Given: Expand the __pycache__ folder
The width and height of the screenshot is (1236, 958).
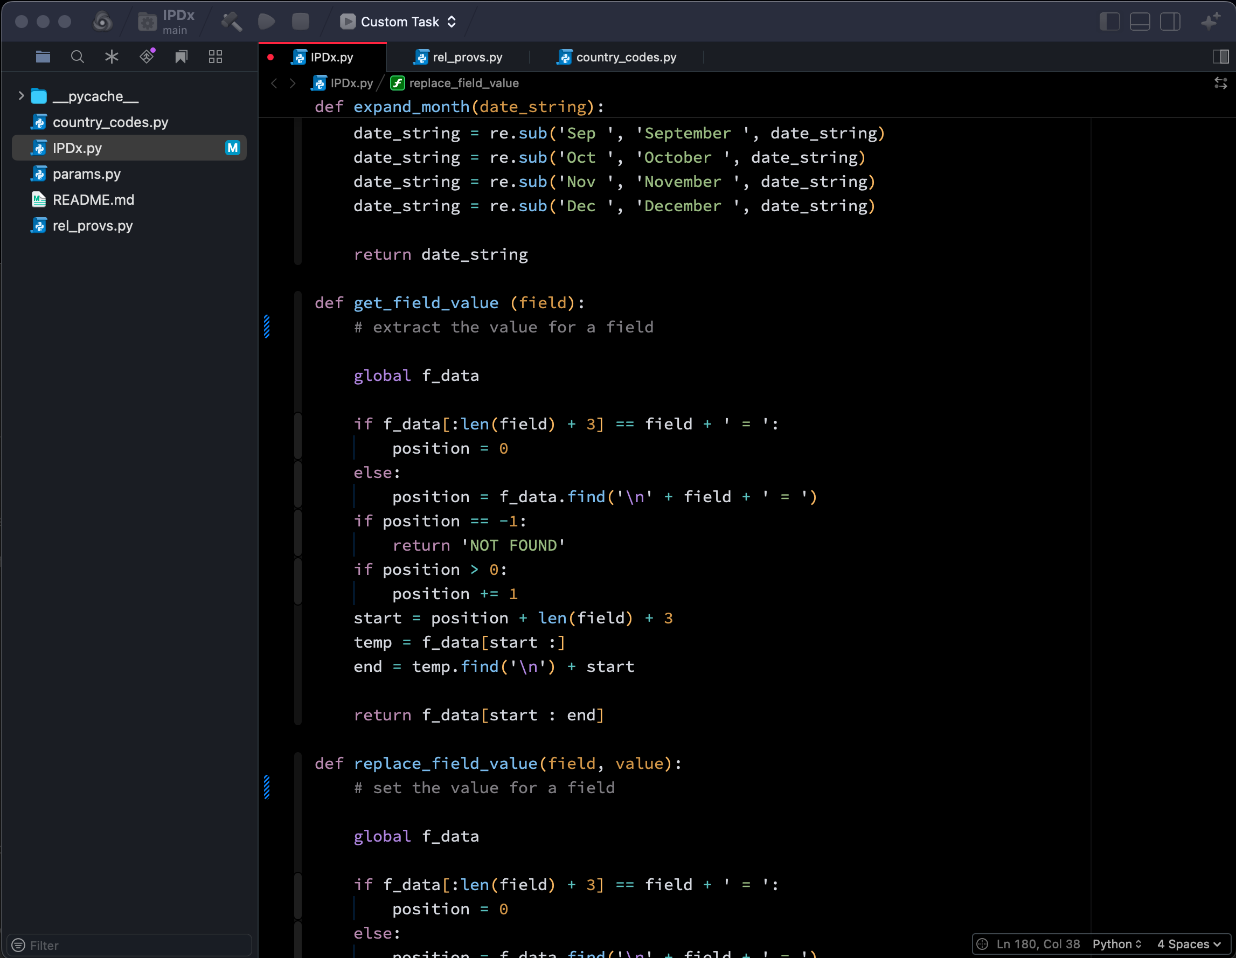Looking at the screenshot, I should point(21,96).
